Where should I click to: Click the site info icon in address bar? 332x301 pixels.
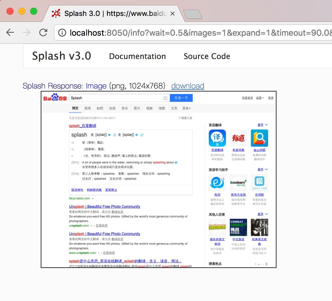click(x=62, y=33)
